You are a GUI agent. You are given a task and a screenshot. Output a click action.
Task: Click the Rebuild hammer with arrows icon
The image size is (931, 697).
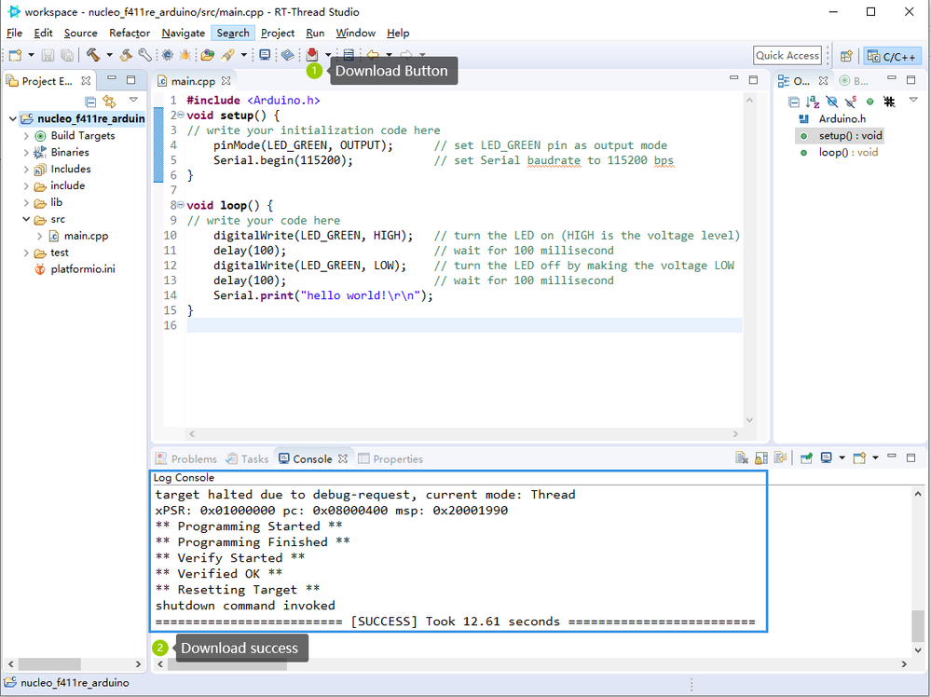[x=126, y=55]
